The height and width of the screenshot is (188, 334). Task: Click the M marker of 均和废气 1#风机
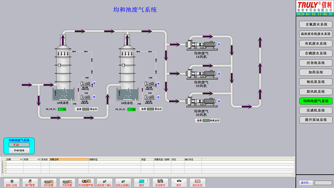tap(219, 44)
